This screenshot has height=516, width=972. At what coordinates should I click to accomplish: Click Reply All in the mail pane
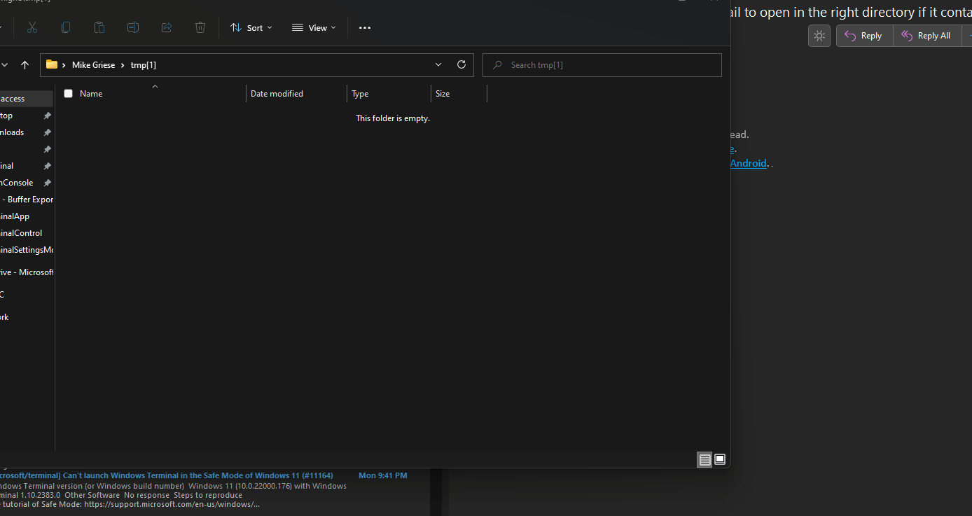[x=926, y=35]
